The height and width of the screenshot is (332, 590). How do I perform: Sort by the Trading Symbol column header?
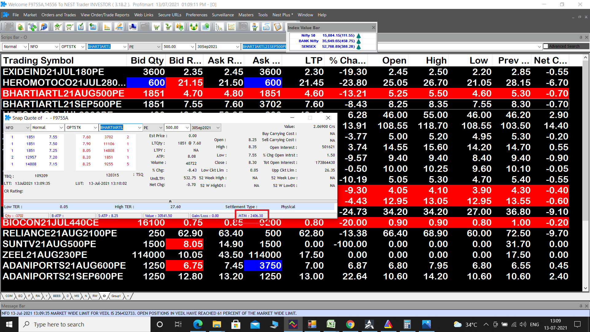[x=64, y=61]
